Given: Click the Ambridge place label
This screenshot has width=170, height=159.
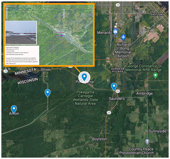Looking at the screenshot, I should tap(144, 93).
